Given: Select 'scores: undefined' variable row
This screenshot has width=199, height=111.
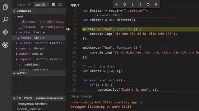Looking at the screenshot, I should pyautogui.click(x=39, y=69).
